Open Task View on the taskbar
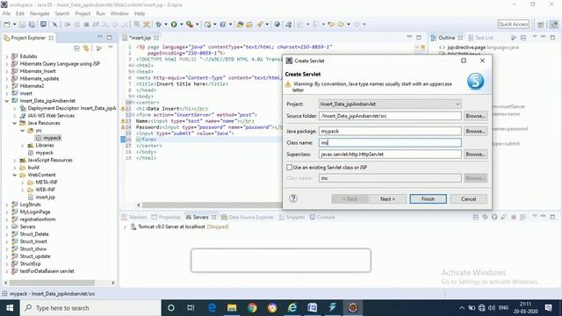Image resolution: width=562 pixels, height=316 pixels. [x=191, y=308]
